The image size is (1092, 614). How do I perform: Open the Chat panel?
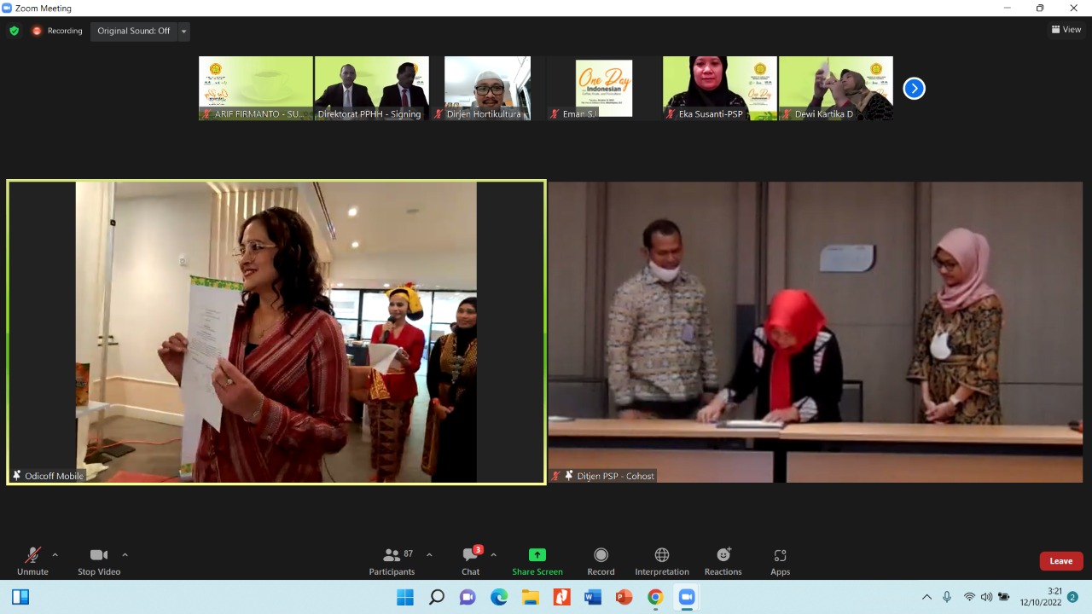[x=470, y=559]
